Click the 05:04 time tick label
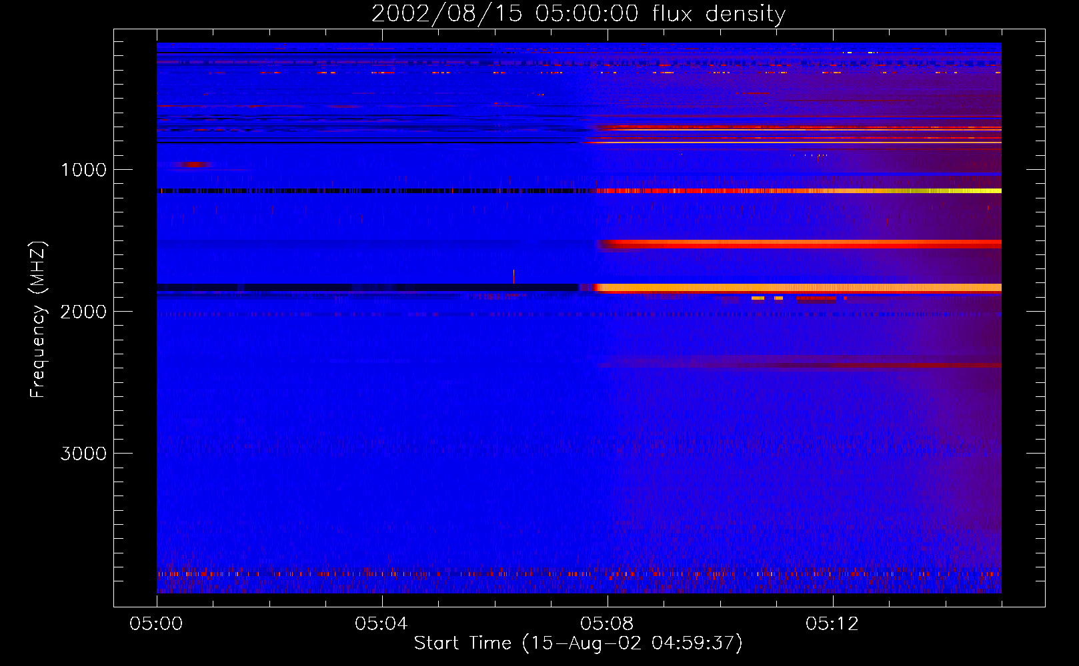 click(x=381, y=623)
